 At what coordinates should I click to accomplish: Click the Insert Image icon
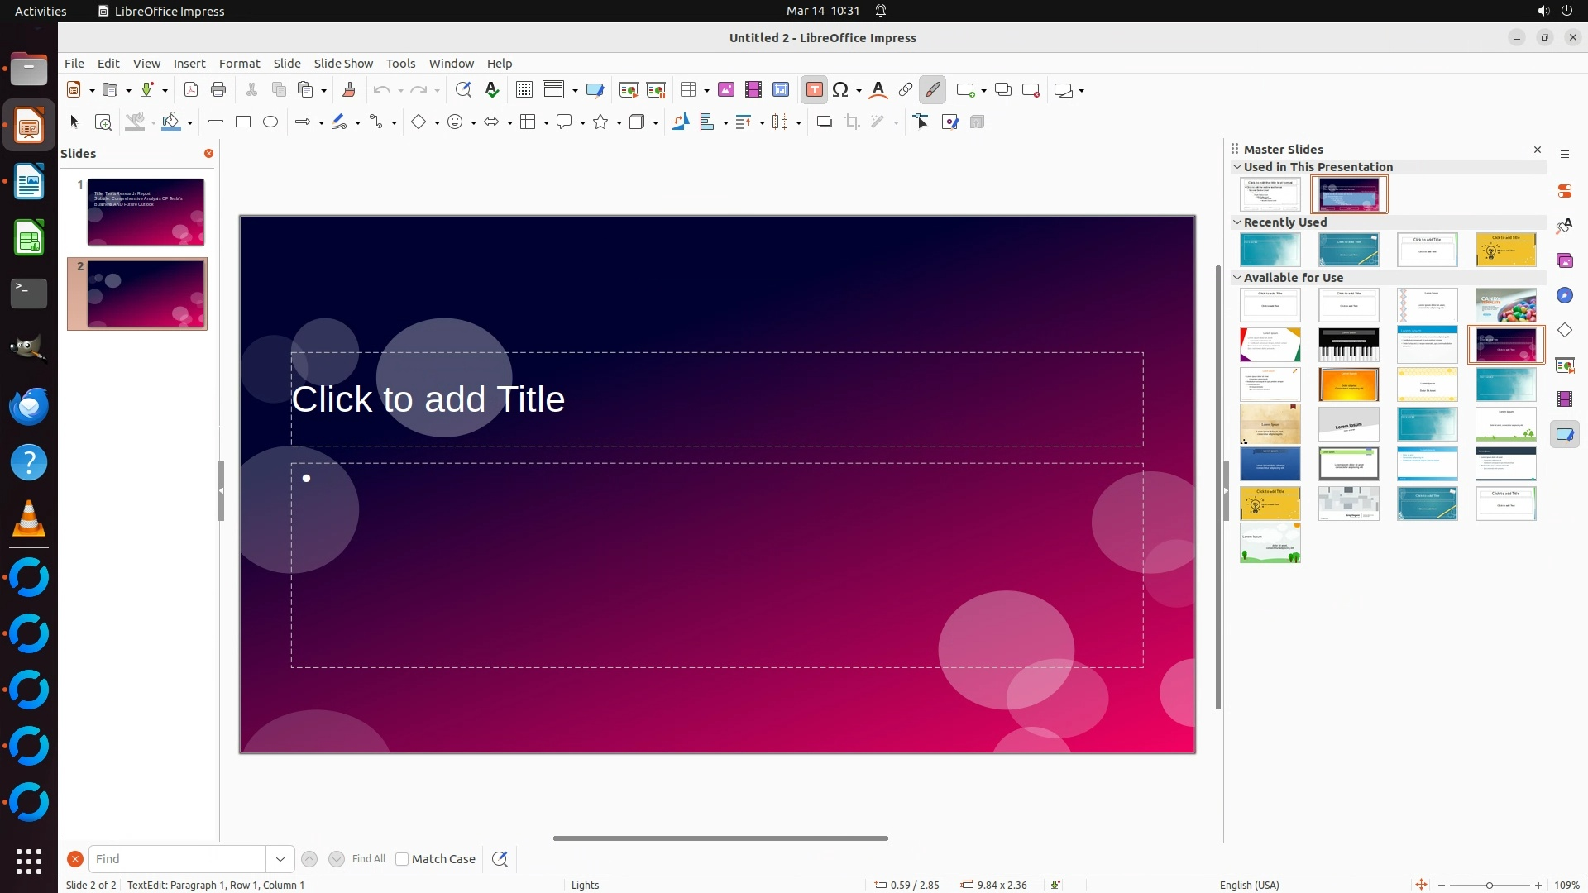point(725,90)
